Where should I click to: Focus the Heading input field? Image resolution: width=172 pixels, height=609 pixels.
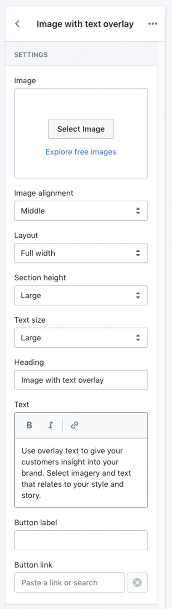[81, 380]
